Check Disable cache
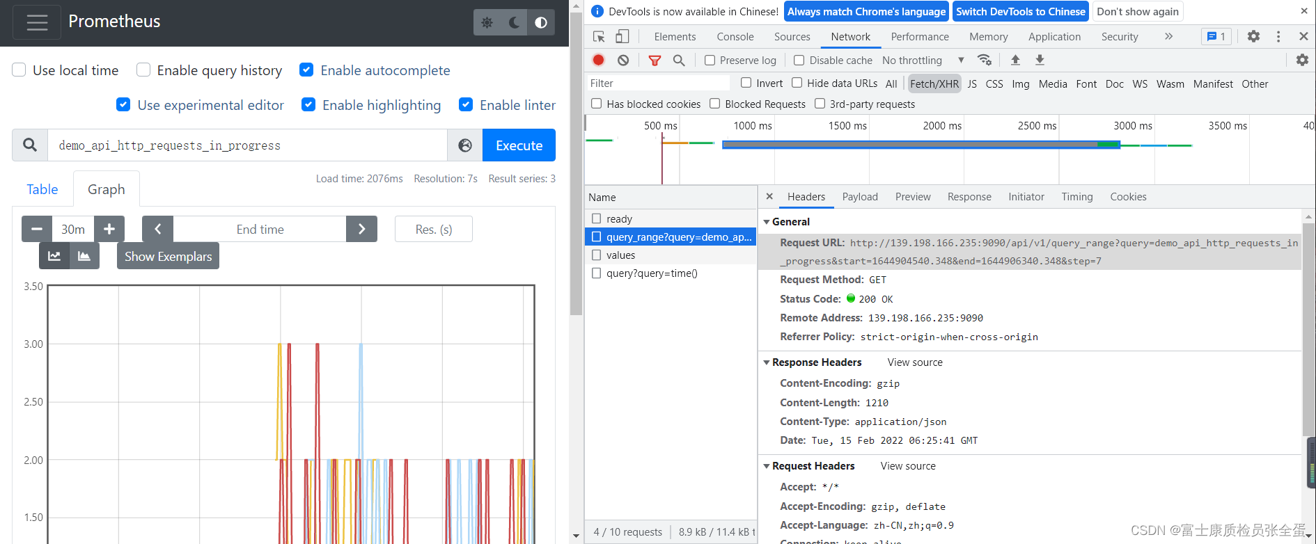This screenshot has height=544, width=1316. (799, 61)
